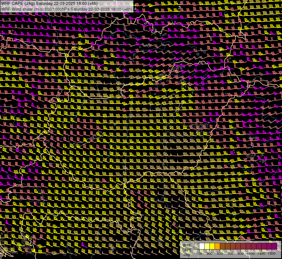Click the 'WRF CAPE J/kg' legend caption

187,250
